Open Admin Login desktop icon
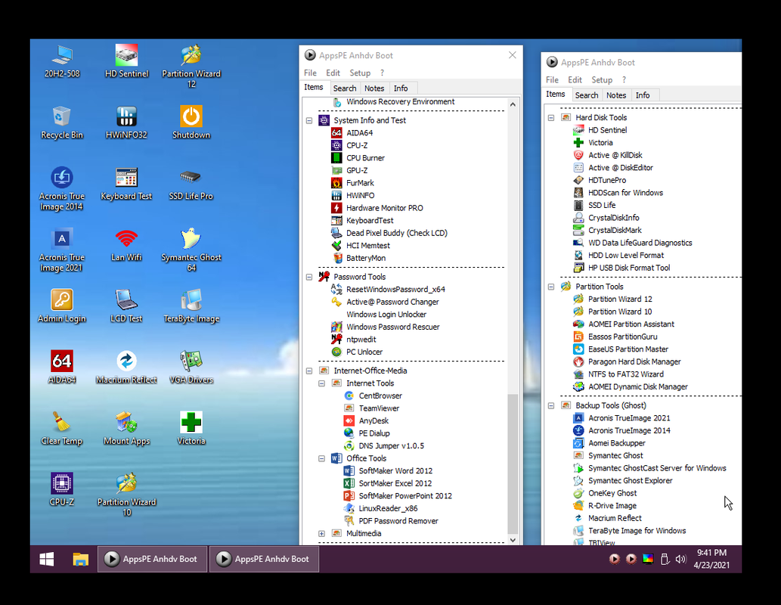781x605 pixels. (x=62, y=306)
